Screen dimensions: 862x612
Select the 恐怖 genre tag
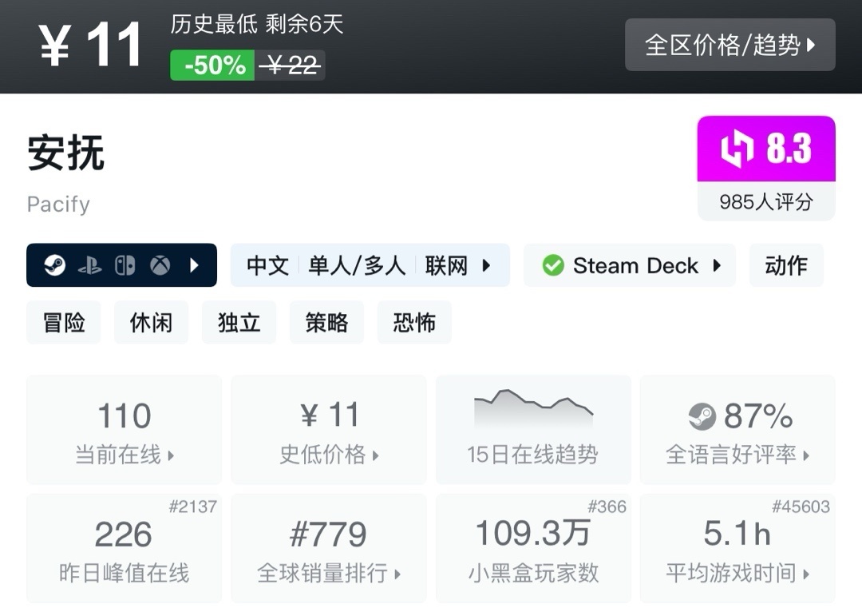[414, 323]
